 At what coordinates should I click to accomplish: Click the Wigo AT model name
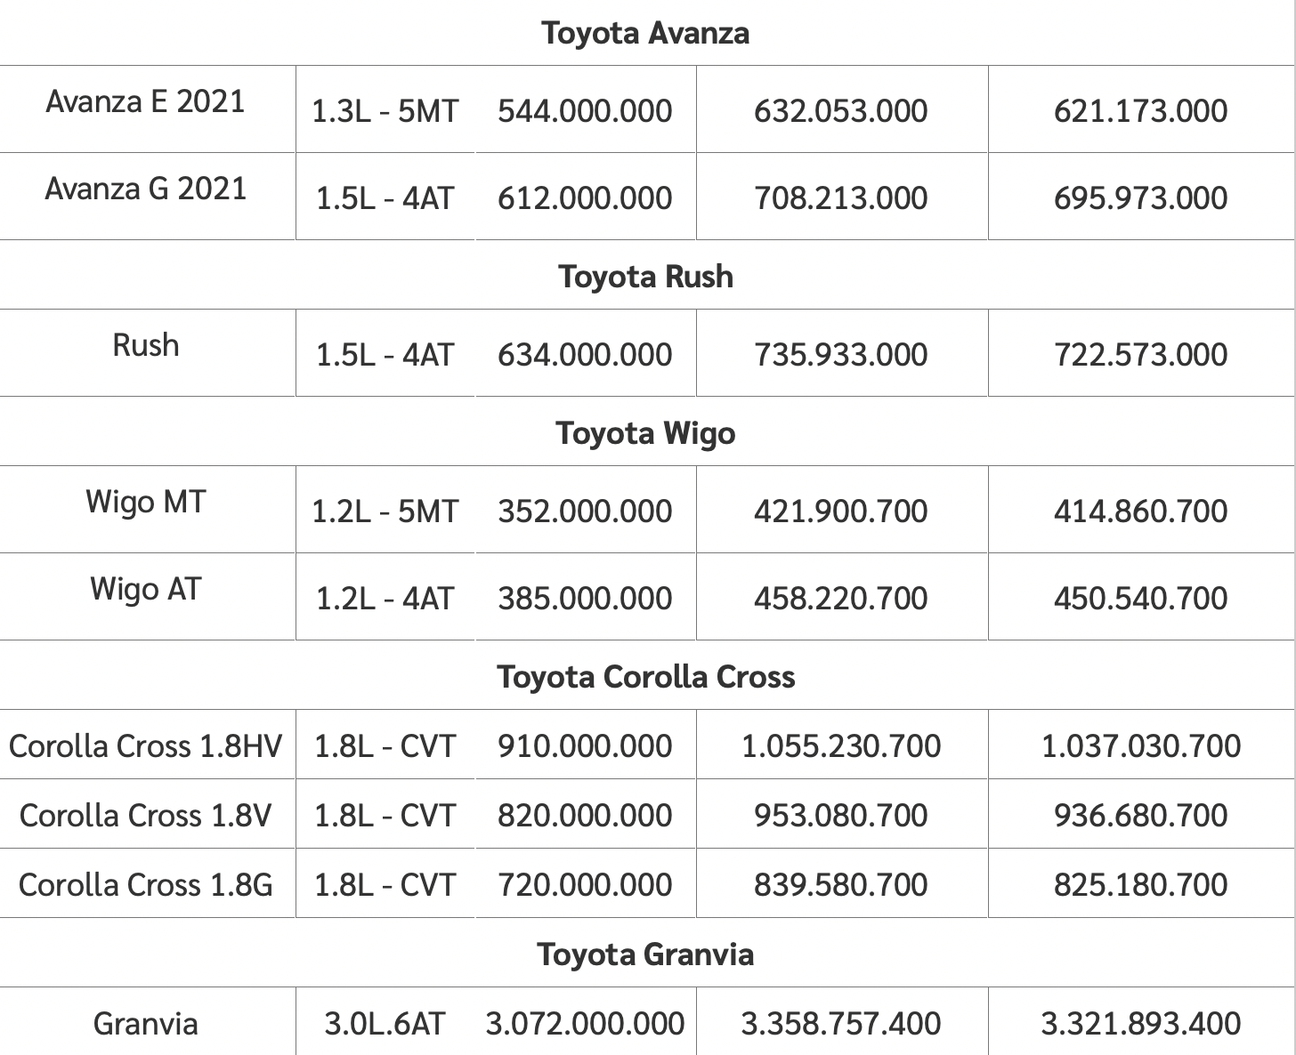click(x=145, y=589)
